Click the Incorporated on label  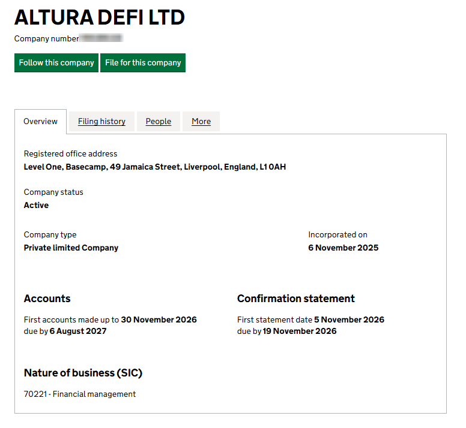pos(337,234)
